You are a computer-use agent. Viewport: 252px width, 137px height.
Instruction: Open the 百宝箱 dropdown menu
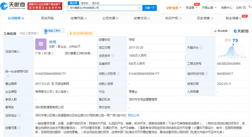pos(192,8)
